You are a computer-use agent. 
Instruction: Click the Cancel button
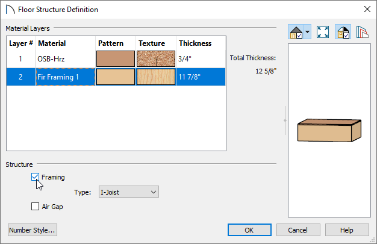[x=298, y=230]
